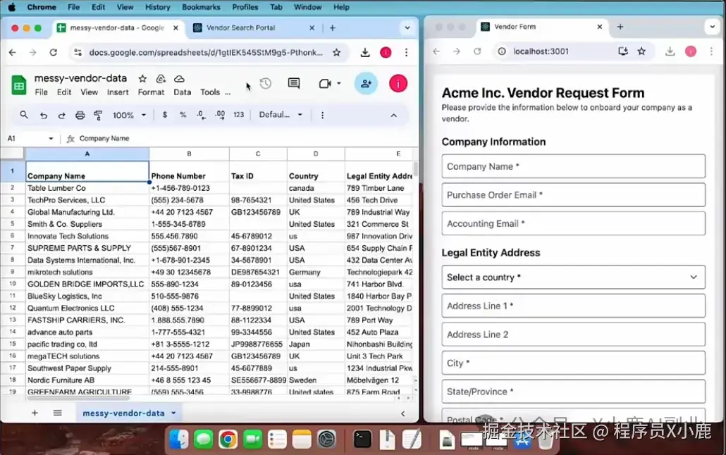The height and width of the screenshot is (455, 726).
Task: Open the Sheets Format menu
Action: point(151,92)
